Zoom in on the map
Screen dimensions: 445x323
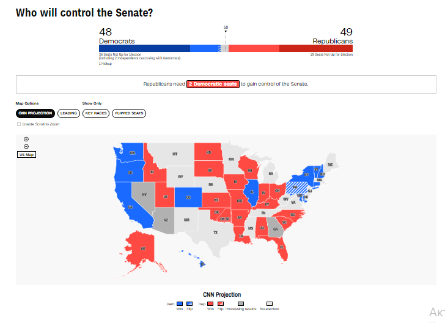pos(26,139)
